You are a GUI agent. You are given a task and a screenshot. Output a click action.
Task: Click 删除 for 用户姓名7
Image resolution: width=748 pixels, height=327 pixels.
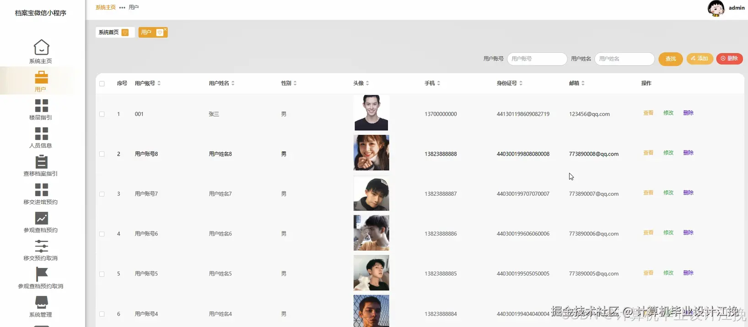pos(689,193)
